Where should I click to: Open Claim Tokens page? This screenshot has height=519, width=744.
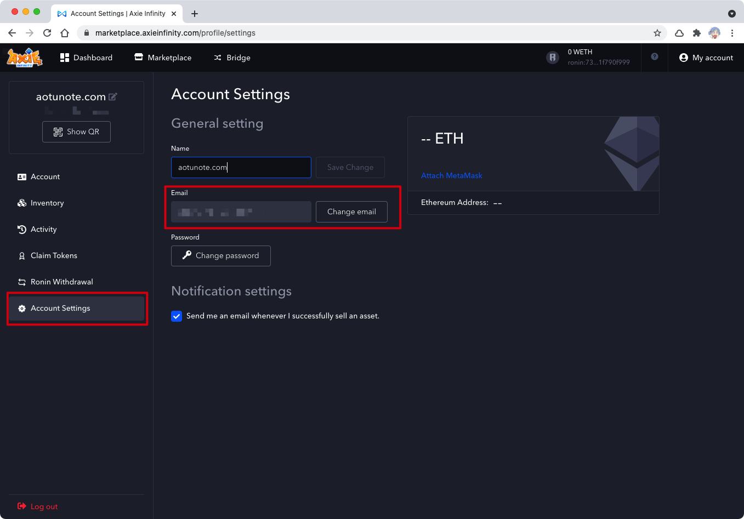76,255
